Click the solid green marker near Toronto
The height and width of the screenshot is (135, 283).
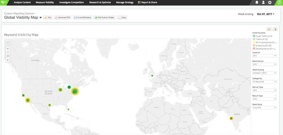(69, 87)
